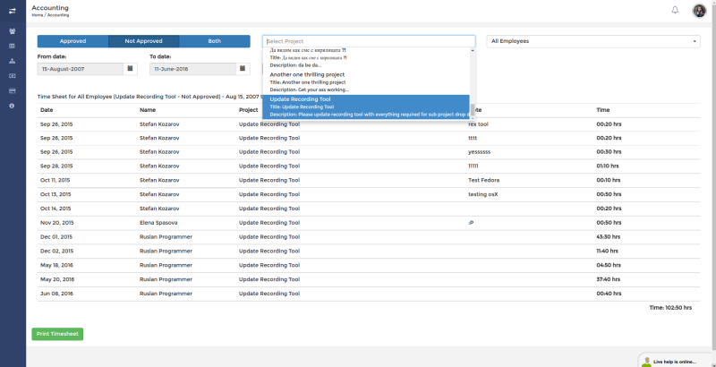Click the 37:40 hrs time cell
Image resolution: width=716 pixels, height=367 pixels.
[x=609, y=279]
